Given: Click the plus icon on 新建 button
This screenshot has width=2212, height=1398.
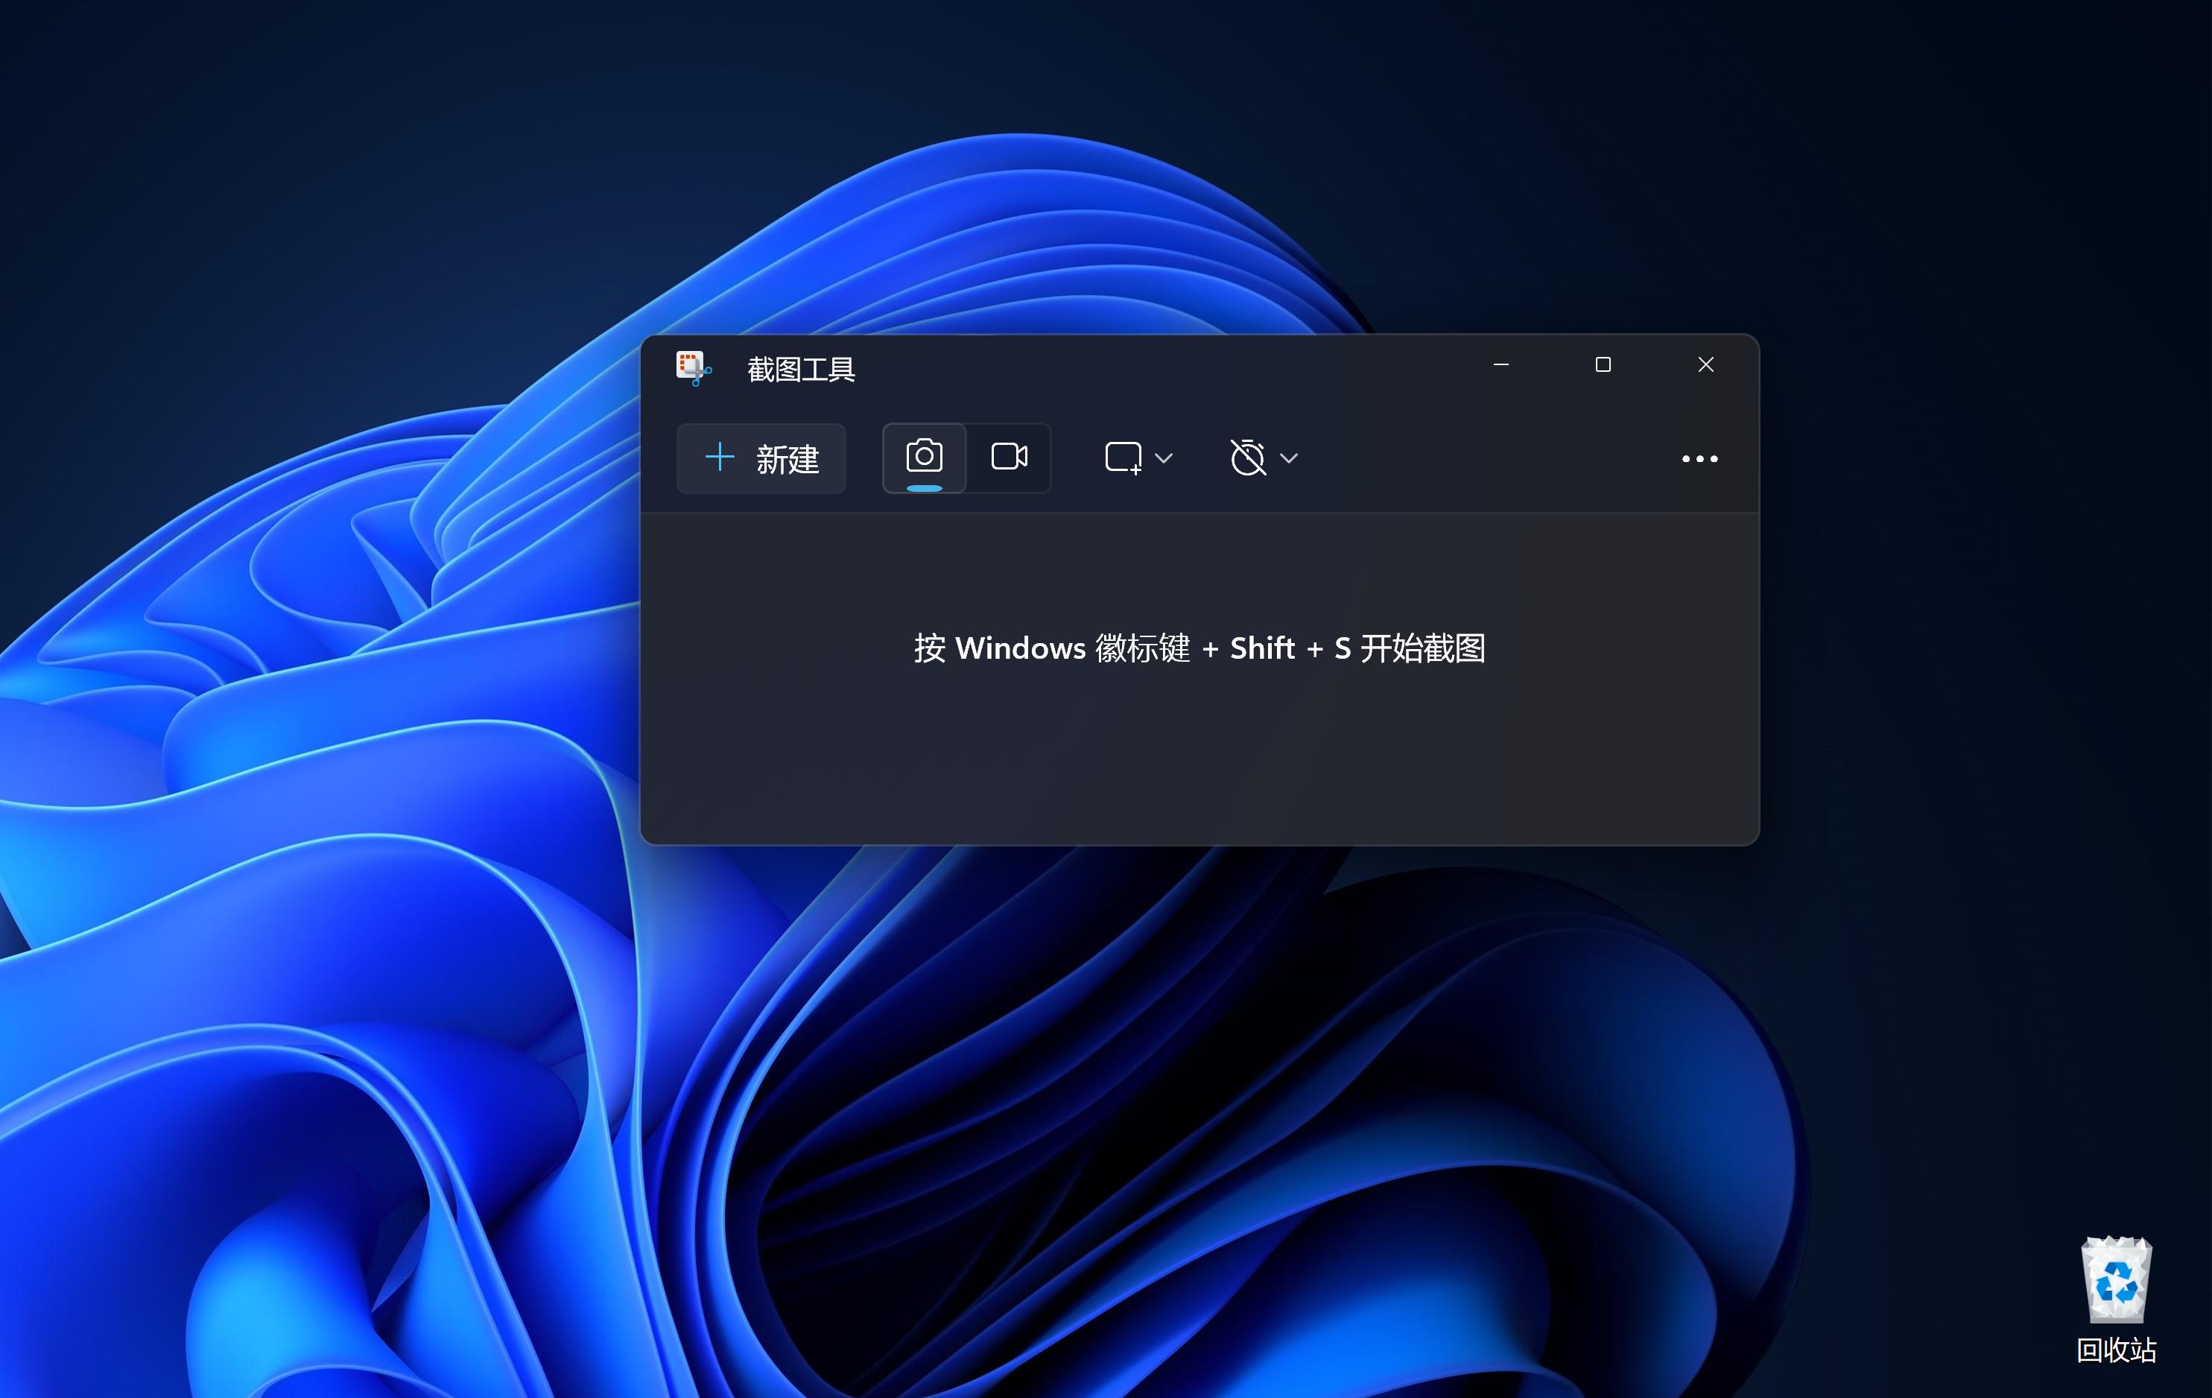Looking at the screenshot, I should [719, 457].
